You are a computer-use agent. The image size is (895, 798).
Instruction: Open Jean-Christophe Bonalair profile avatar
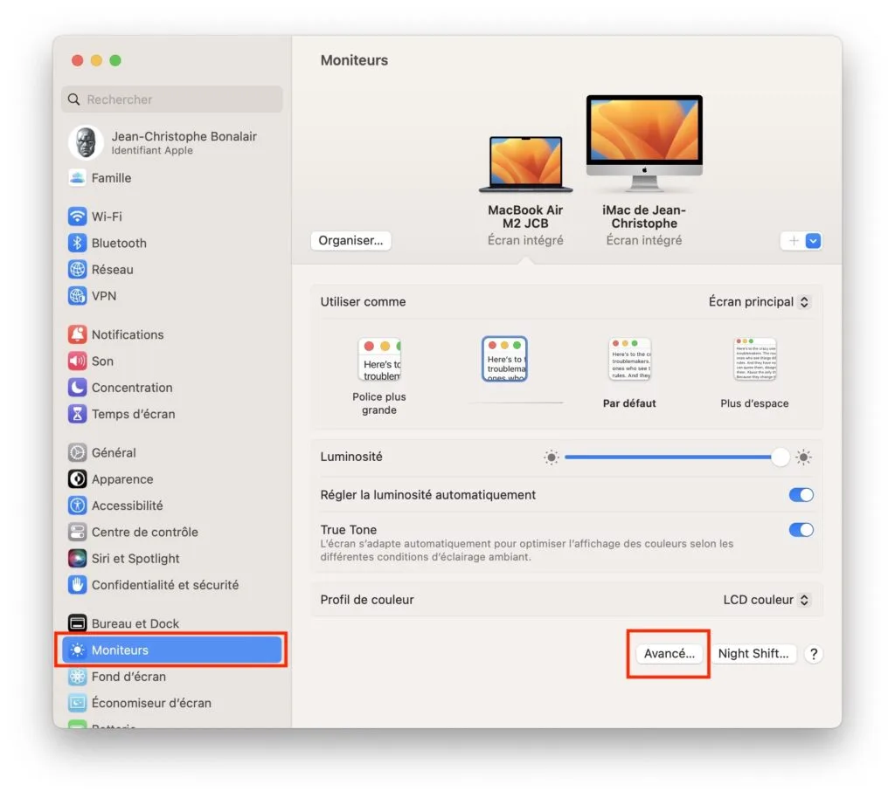pyautogui.click(x=86, y=142)
